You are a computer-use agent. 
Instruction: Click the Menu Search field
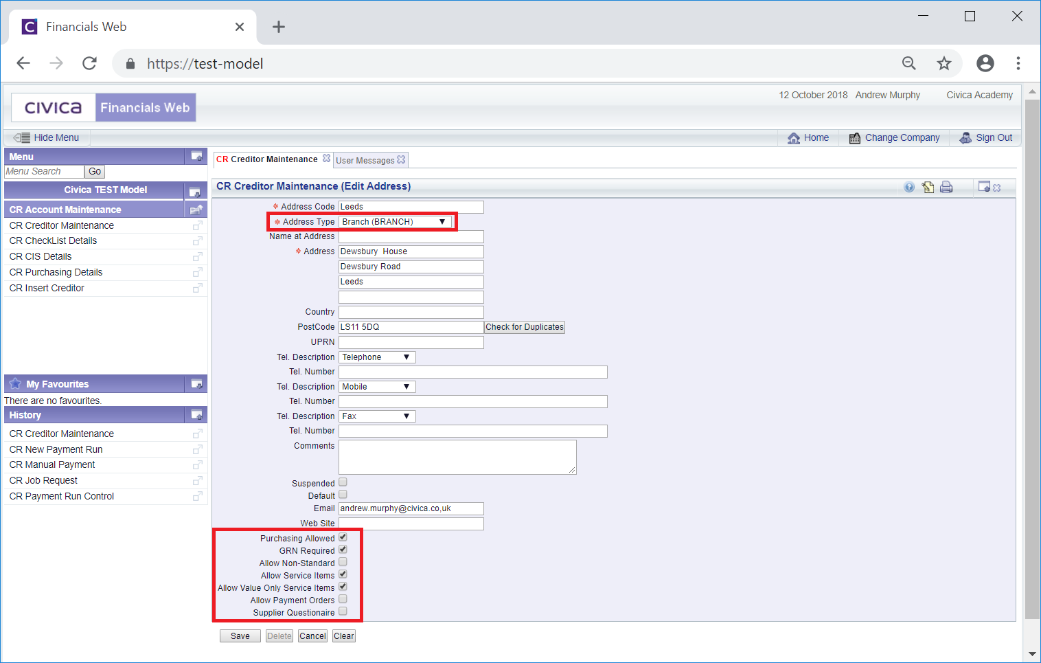coord(44,172)
